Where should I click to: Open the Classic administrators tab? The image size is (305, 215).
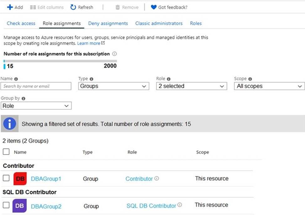(x=159, y=24)
